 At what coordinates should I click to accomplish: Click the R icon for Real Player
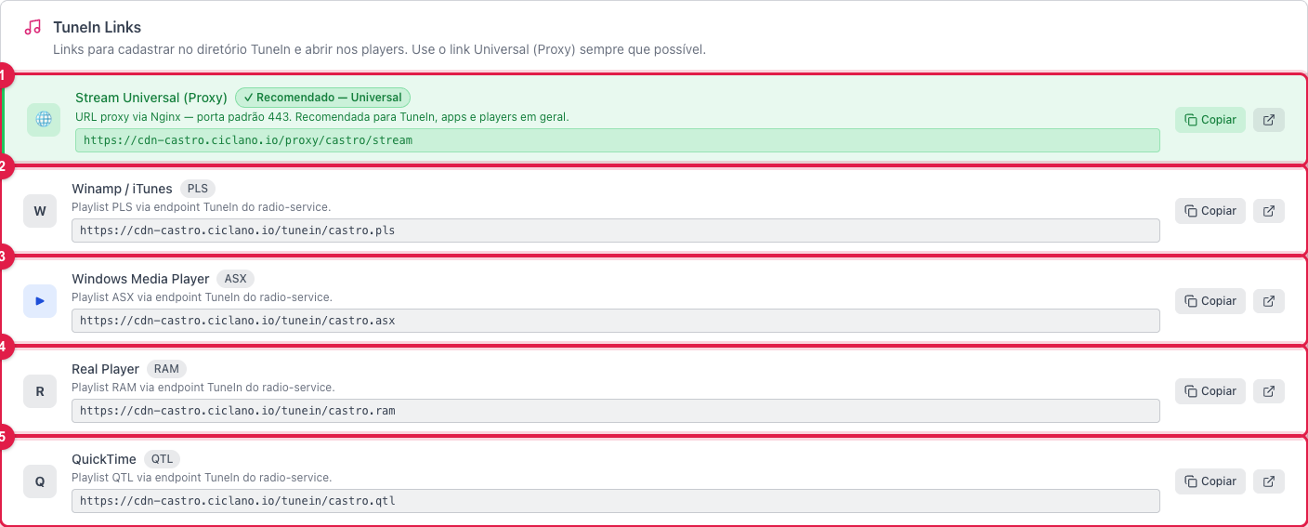40,391
